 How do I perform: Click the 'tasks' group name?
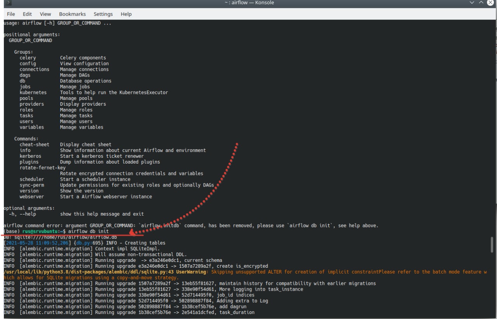coord(26,115)
